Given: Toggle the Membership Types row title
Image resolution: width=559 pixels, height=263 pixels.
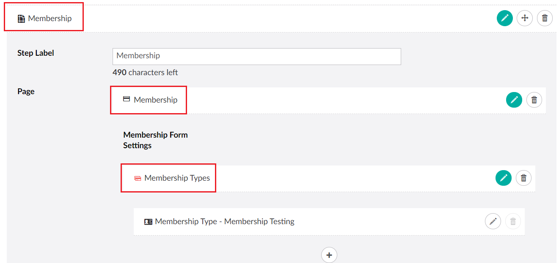Looking at the screenshot, I should (x=177, y=178).
